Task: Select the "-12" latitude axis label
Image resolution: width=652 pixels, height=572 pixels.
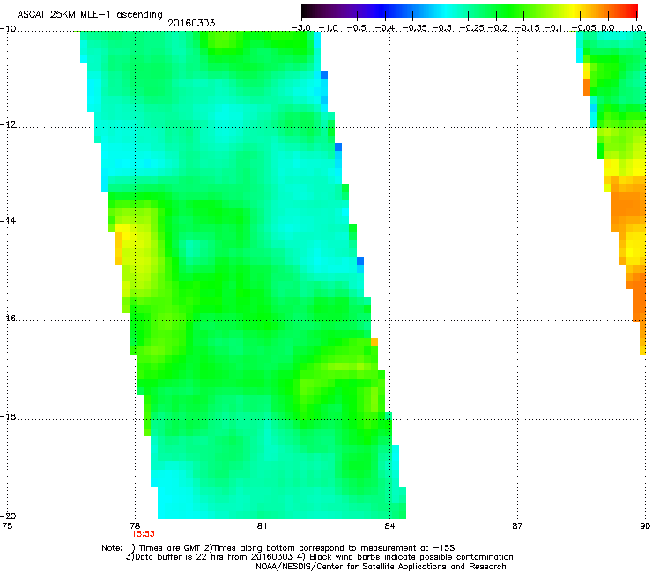Action: click(8, 125)
